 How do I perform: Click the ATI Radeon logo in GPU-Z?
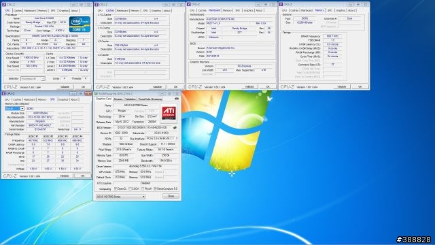coord(169,113)
